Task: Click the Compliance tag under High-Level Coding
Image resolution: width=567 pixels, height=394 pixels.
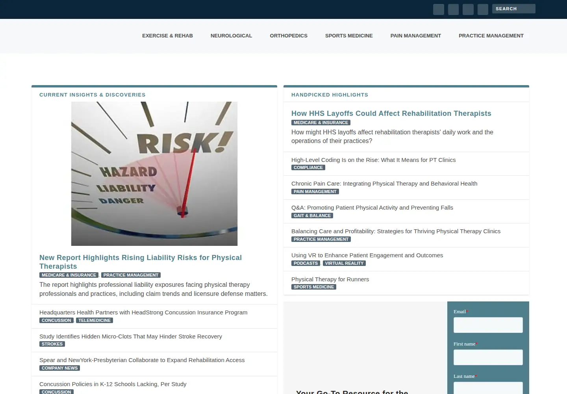Action: (308, 167)
